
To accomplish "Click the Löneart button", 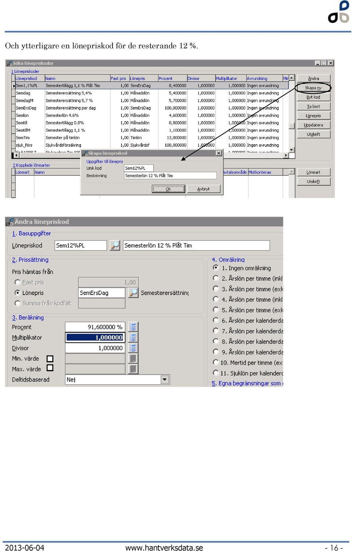I will click(314, 172).
